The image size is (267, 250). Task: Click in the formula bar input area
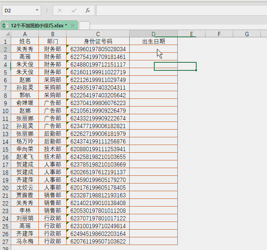pyautogui.click(x=181, y=10)
